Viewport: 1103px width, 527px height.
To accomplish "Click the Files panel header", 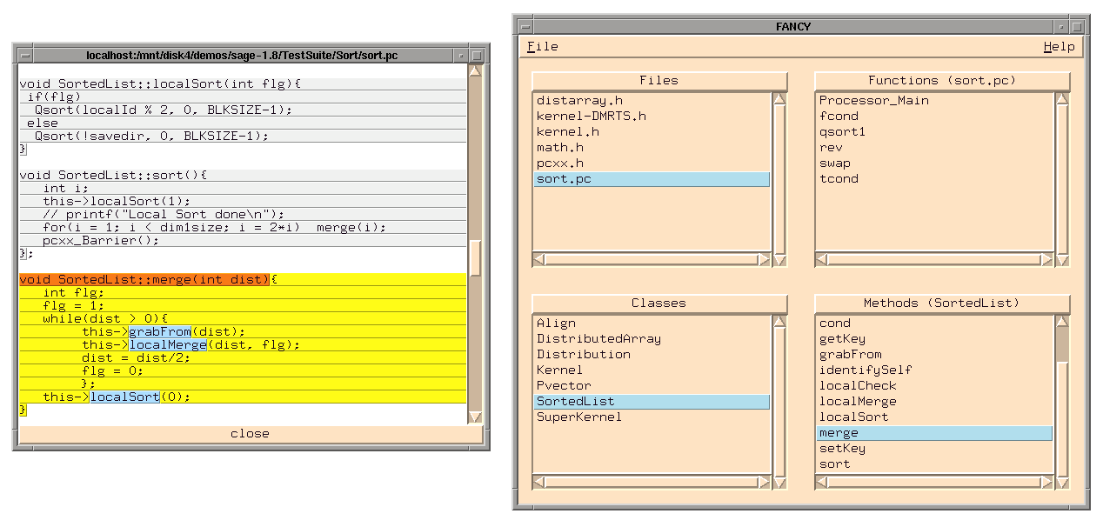I will coord(658,81).
